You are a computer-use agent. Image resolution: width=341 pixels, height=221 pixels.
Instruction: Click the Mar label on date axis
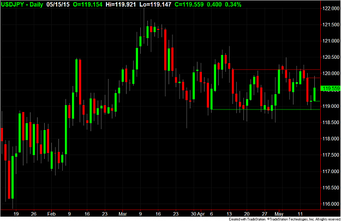click(x=123, y=214)
